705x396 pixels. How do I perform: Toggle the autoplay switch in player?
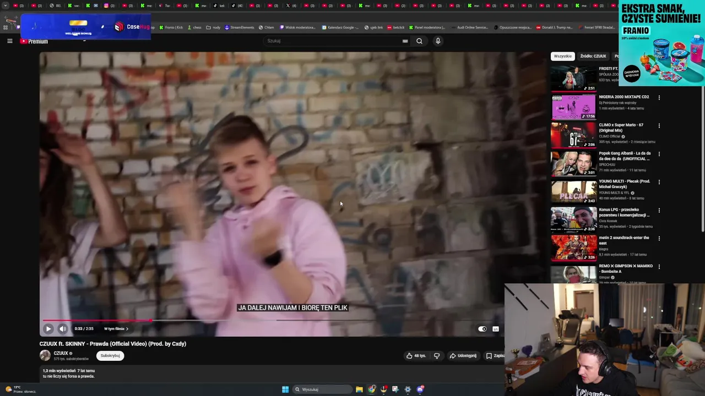point(482,329)
